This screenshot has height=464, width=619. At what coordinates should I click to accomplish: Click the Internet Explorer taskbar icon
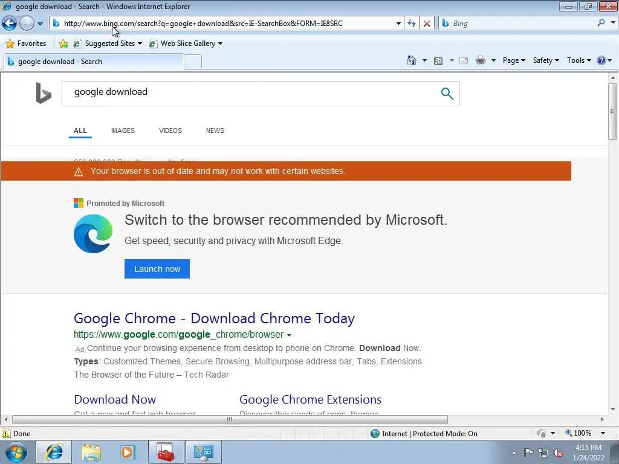54,452
